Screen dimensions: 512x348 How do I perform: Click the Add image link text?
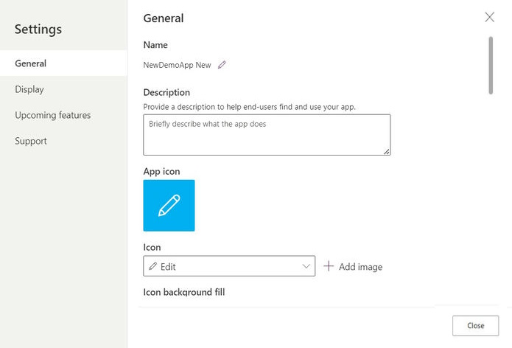(360, 267)
